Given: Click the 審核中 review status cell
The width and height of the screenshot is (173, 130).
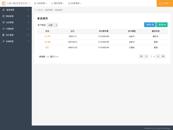Looking at the screenshot, I should click(156, 36).
